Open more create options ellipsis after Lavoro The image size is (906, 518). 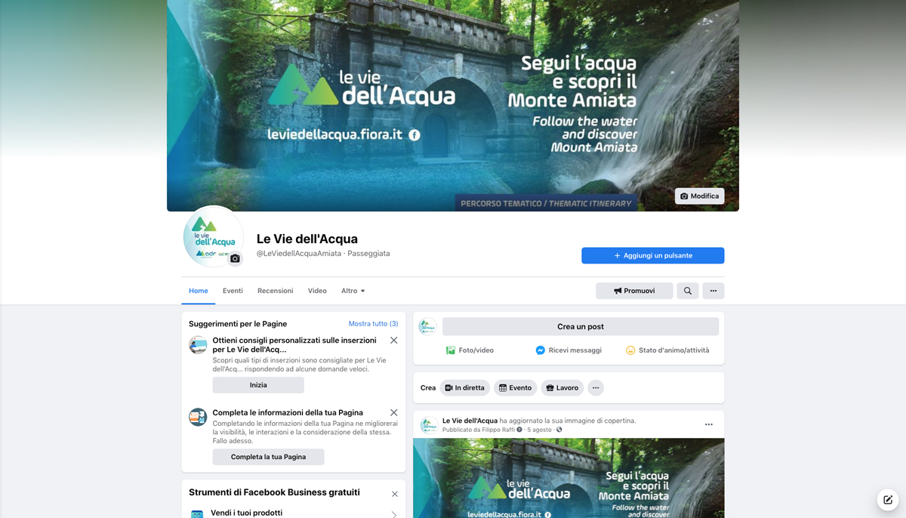point(596,388)
